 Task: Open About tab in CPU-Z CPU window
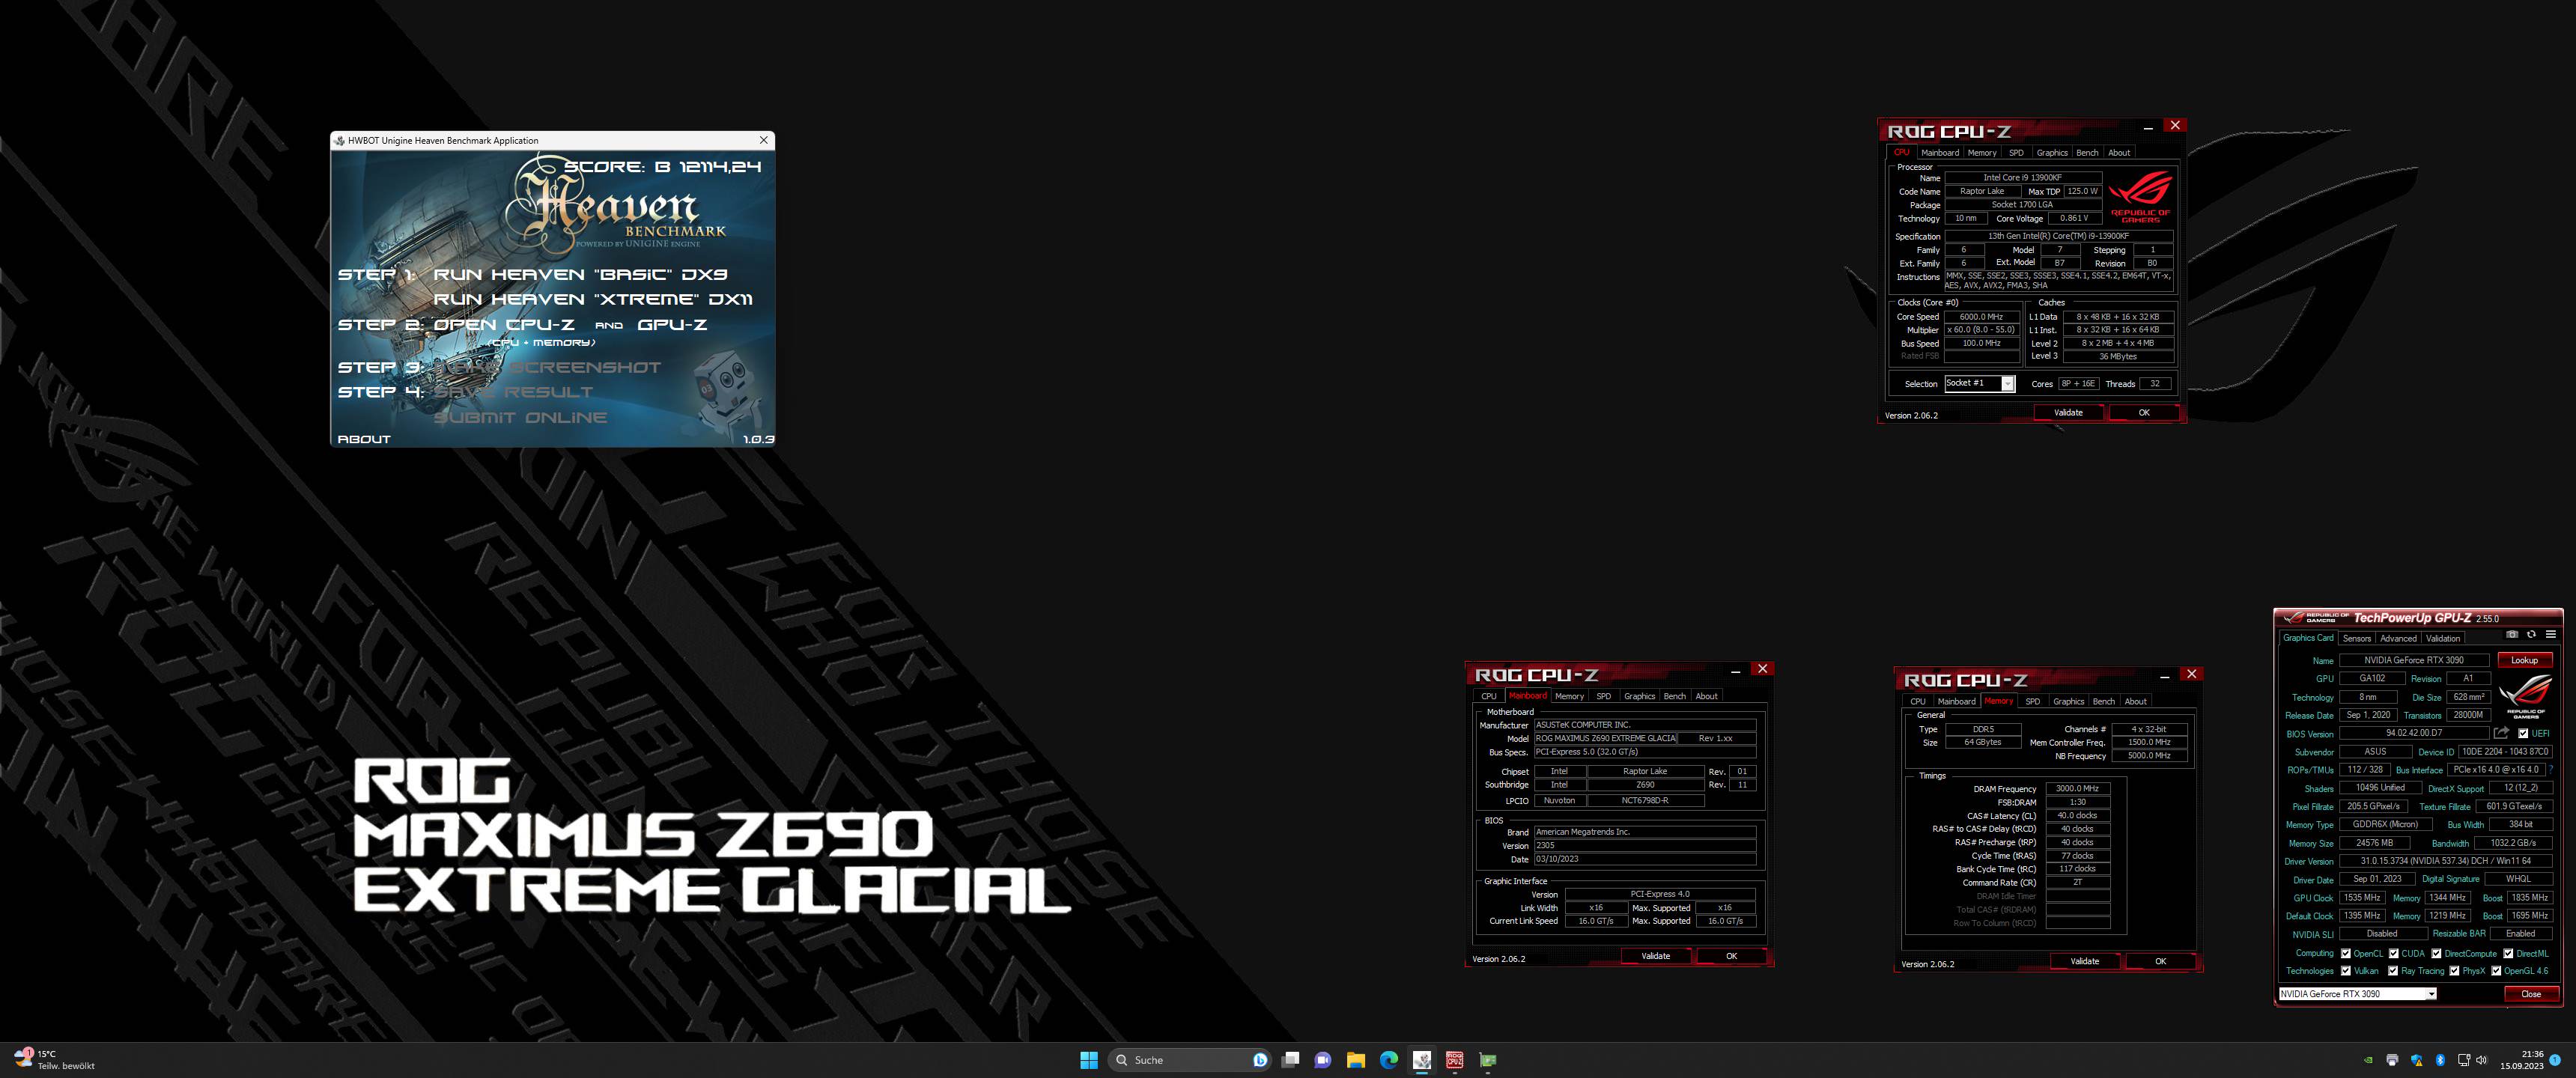(x=2119, y=153)
